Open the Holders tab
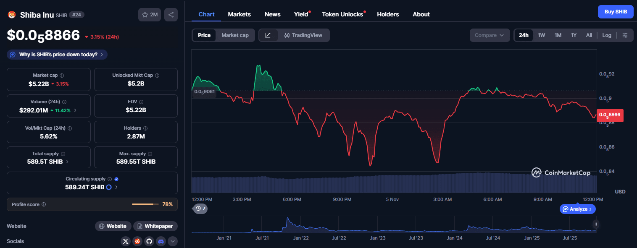 (388, 14)
